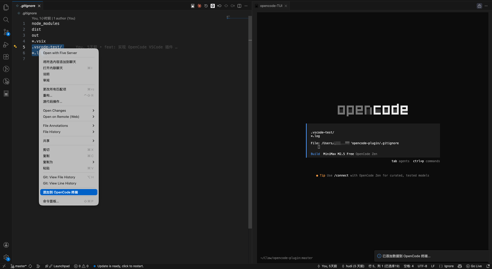Close the opencode-TUI tab
492x269 pixels.
286,6
